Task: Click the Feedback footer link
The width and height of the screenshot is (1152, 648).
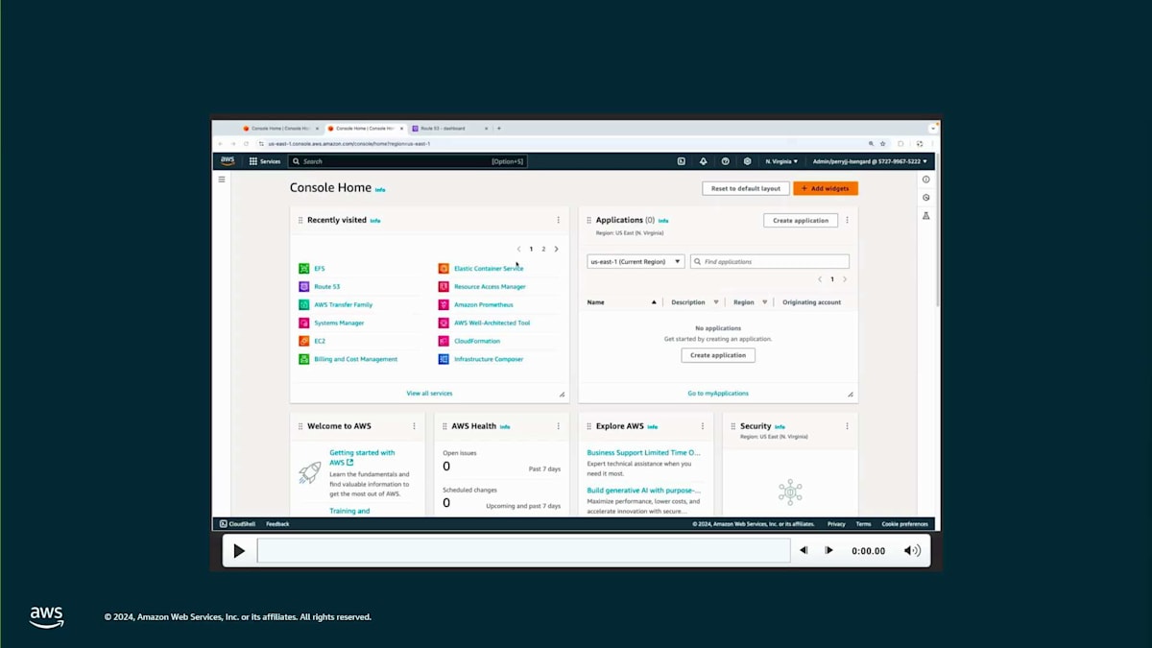Action: click(277, 524)
